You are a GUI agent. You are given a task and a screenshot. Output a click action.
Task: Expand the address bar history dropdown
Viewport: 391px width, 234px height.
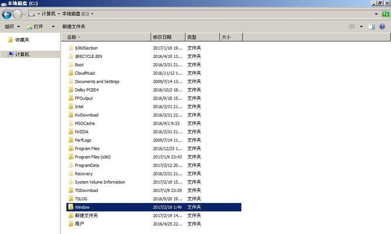point(376,14)
